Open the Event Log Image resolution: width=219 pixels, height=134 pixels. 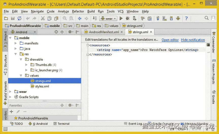[x=133, y=124]
